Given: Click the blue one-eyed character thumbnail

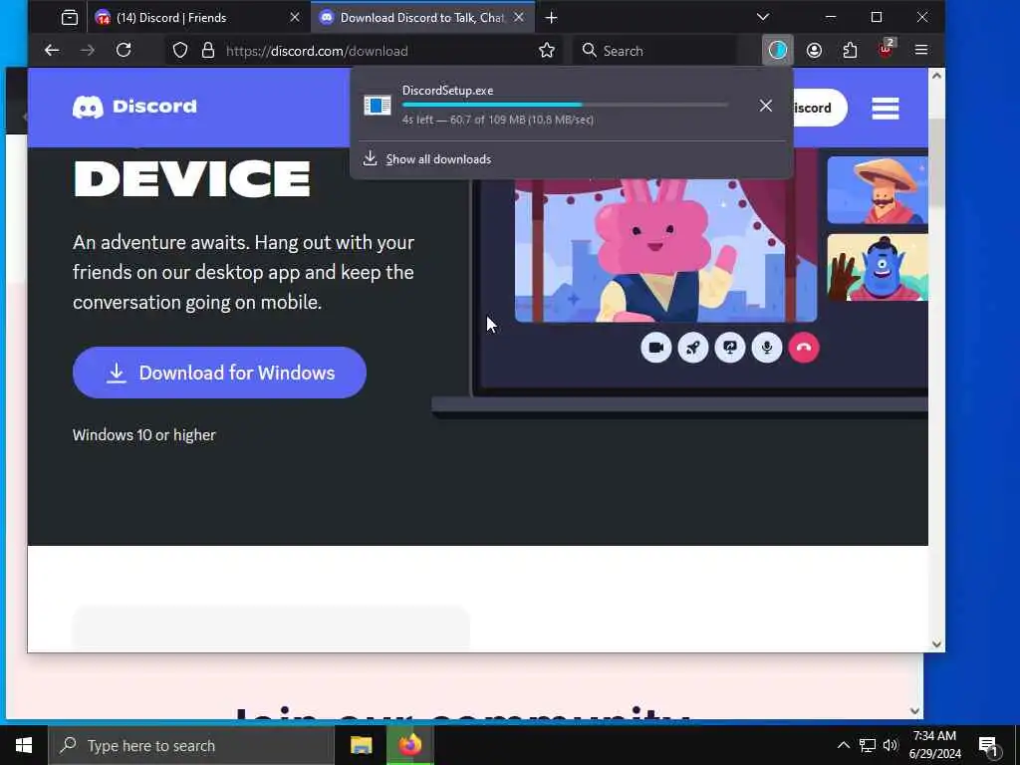Looking at the screenshot, I should [x=878, y=267].
